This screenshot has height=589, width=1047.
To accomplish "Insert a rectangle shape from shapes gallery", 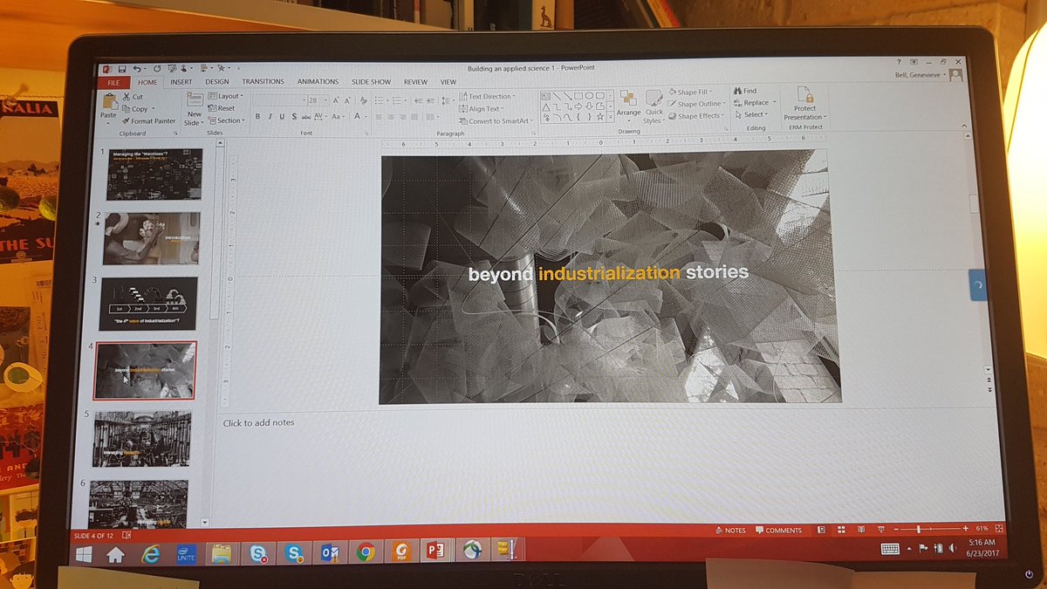I will [578, 95].
